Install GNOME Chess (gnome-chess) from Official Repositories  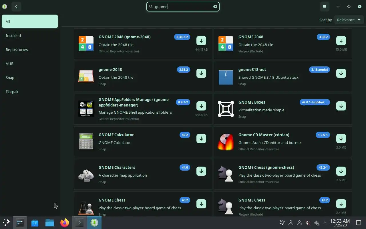click(341, 171)
